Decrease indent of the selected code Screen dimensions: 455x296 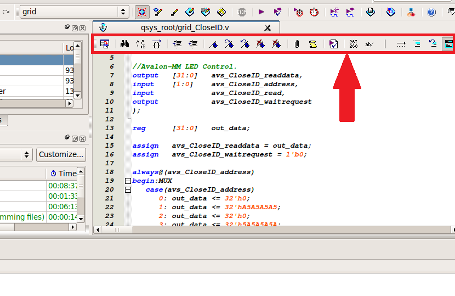pos(193,44)
